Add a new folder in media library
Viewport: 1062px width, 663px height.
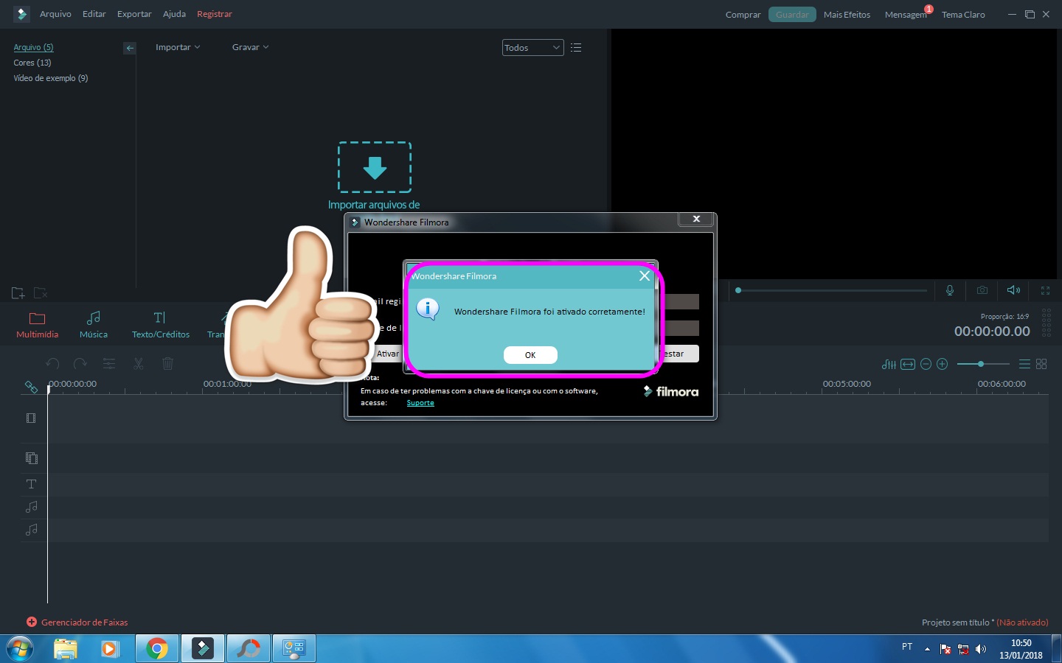click(x=18, y=293)
